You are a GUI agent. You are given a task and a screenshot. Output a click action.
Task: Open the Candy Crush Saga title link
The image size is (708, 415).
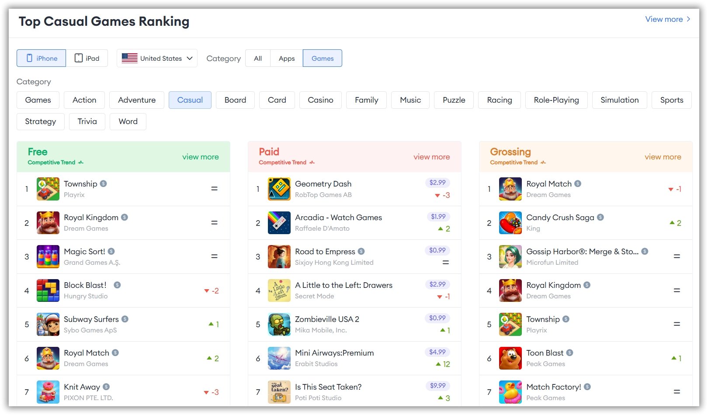click(x=560, y=218)
